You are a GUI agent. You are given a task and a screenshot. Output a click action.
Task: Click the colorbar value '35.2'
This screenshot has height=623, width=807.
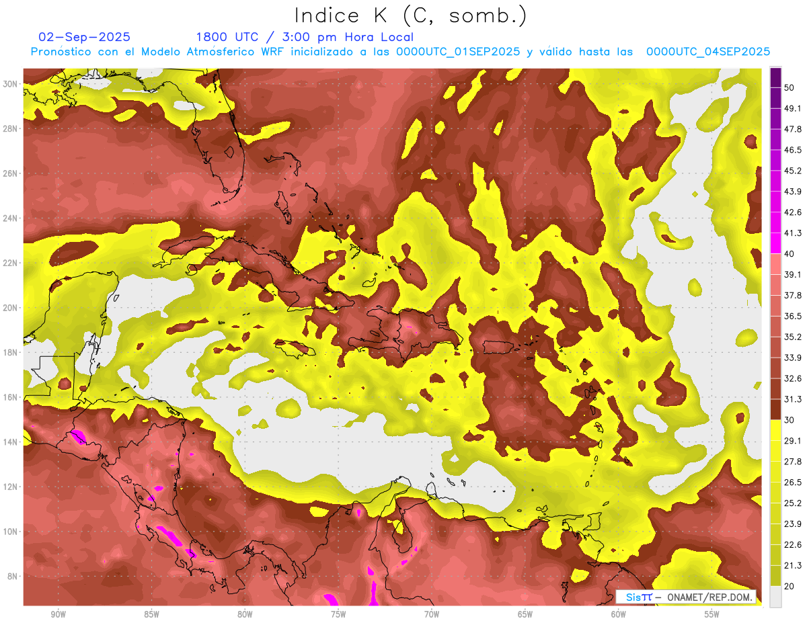(792, 337)
